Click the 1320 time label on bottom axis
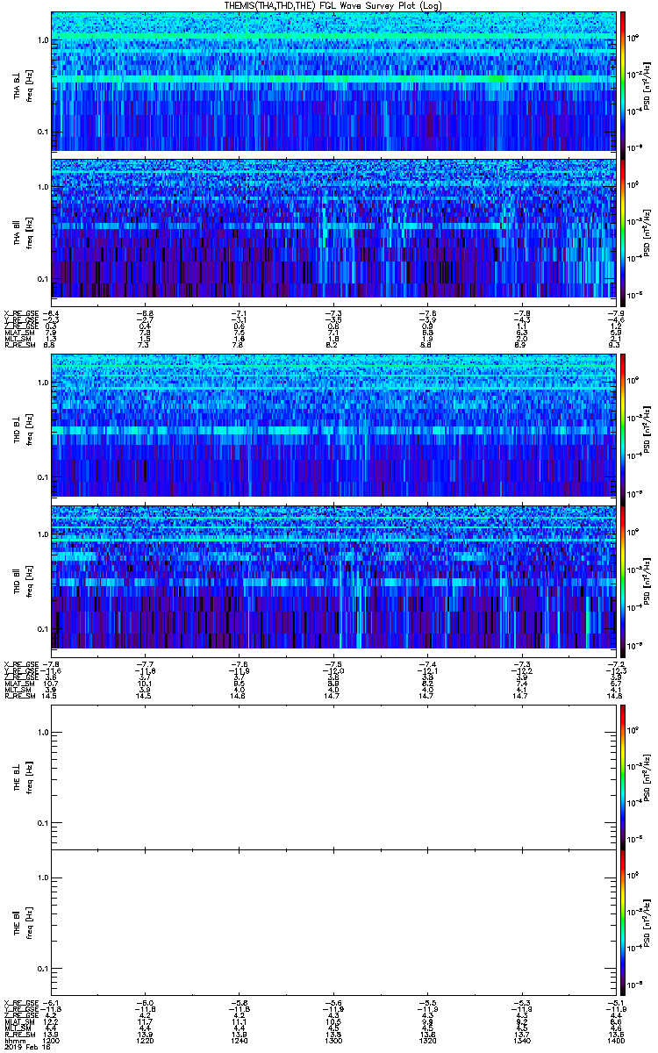This screenshot has height=1053, width=658. (427, 1040)
